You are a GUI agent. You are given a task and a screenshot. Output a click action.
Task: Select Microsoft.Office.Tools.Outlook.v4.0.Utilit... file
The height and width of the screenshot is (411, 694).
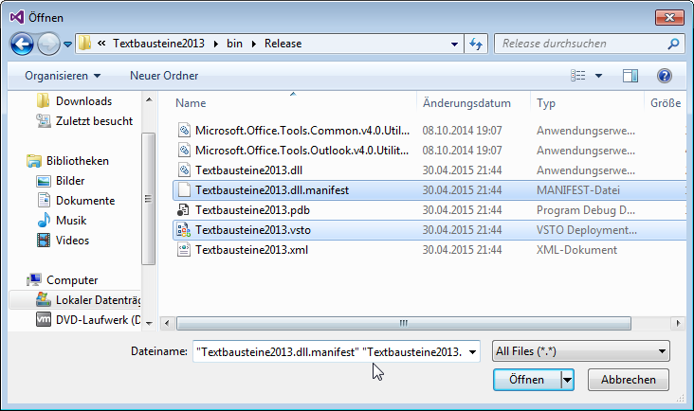pos(301,151)
